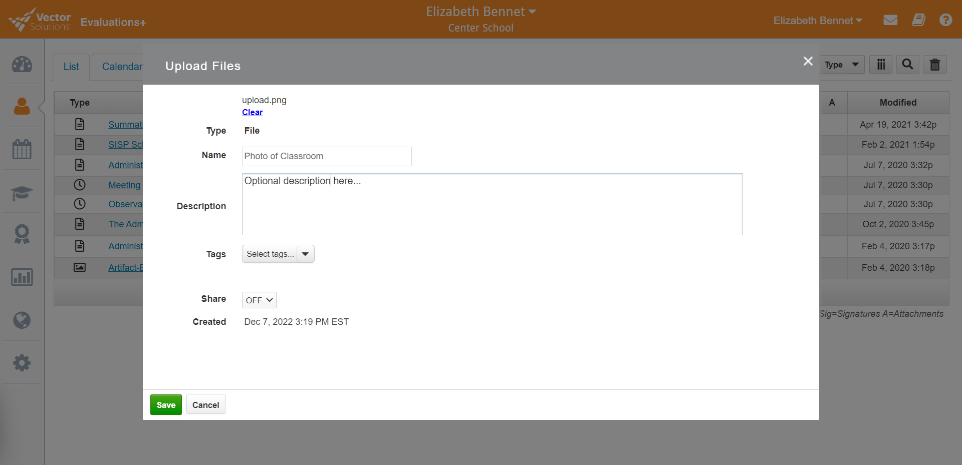Open the graduation cap sidebar icon

click(22, 192)
